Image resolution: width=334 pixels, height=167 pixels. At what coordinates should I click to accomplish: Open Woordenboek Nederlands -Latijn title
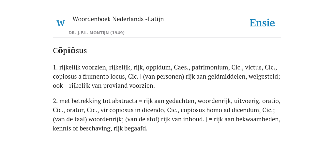[x=118, y=19]
